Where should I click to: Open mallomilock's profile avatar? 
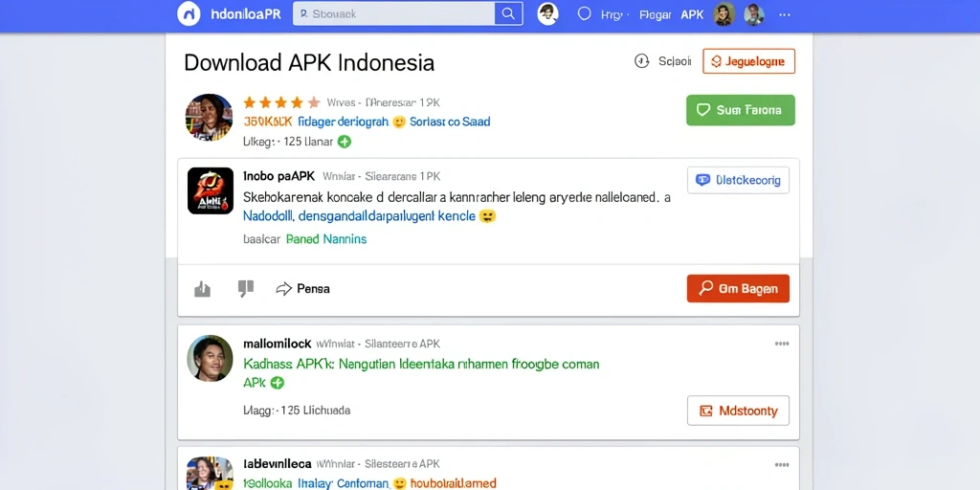210,358
